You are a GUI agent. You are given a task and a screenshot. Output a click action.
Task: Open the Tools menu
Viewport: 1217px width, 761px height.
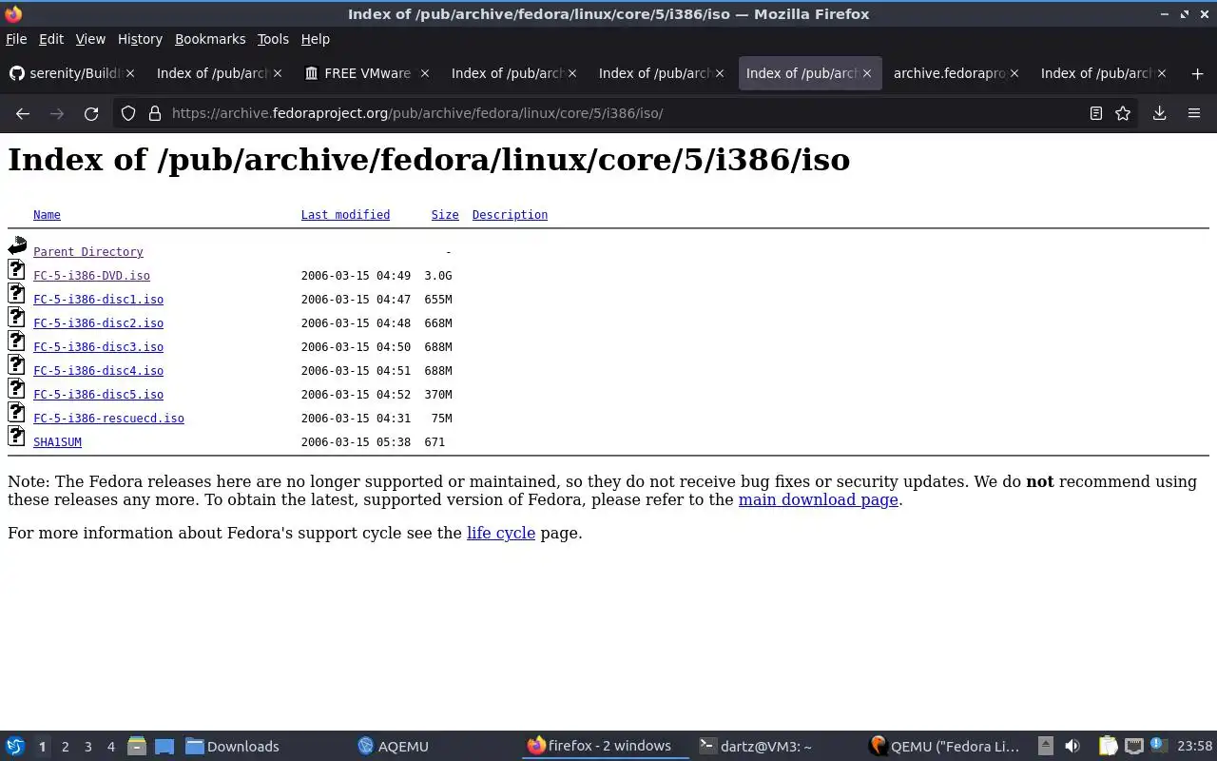pyautogui.click(x=273, y=39)
